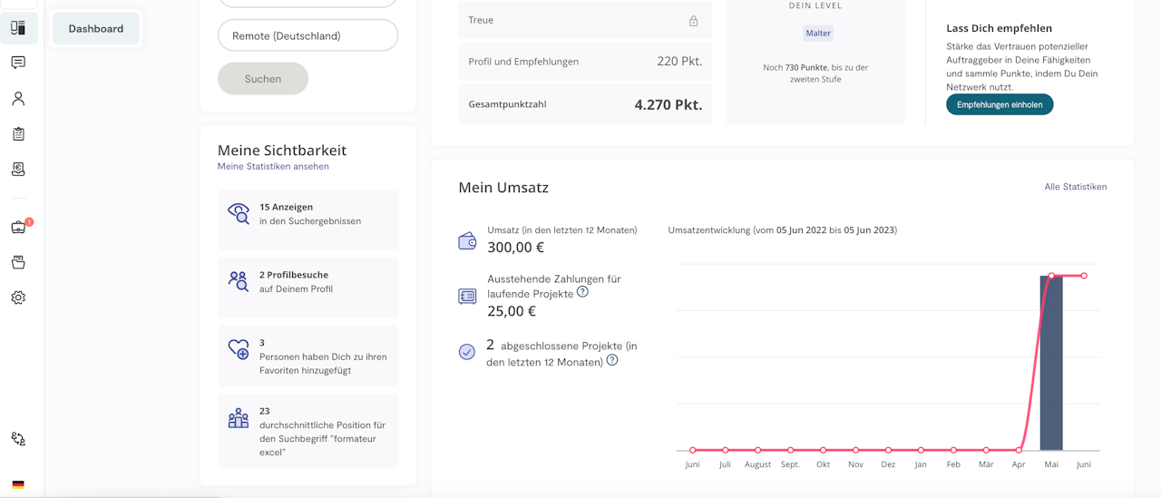This screenshot has width=1161, height=498.
Task: Open the dashboard icon in sidebar
Action: click(x=18, y=28)
